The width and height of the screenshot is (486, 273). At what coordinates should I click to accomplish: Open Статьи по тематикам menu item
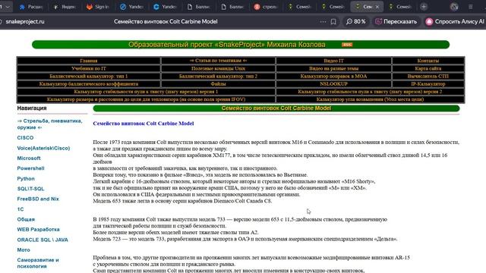[218, 61]
